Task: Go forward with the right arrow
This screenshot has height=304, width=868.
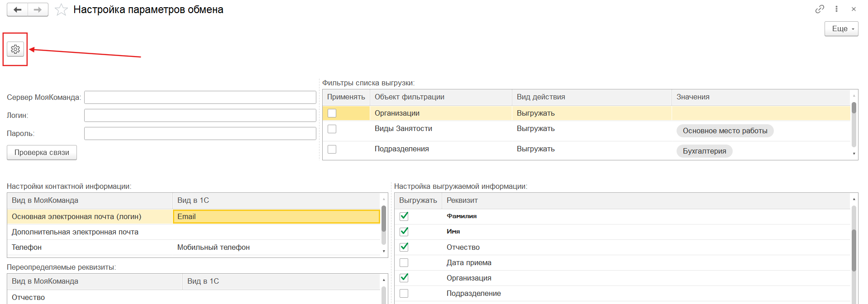Action: pyautogui.click(x=38, y=9)
